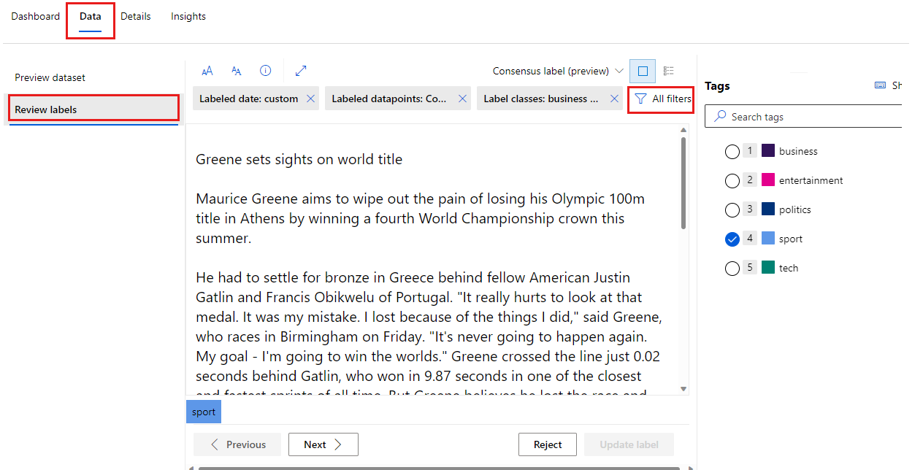Click the change font icon
This screenshot has width=923, height=470.
pyautogui.click(x=236, y=70)
